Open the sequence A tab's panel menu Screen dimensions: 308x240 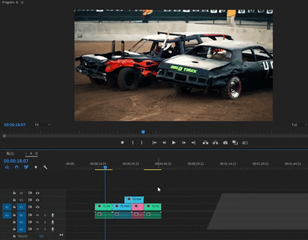pyautogui.click(x=37, y=153)
